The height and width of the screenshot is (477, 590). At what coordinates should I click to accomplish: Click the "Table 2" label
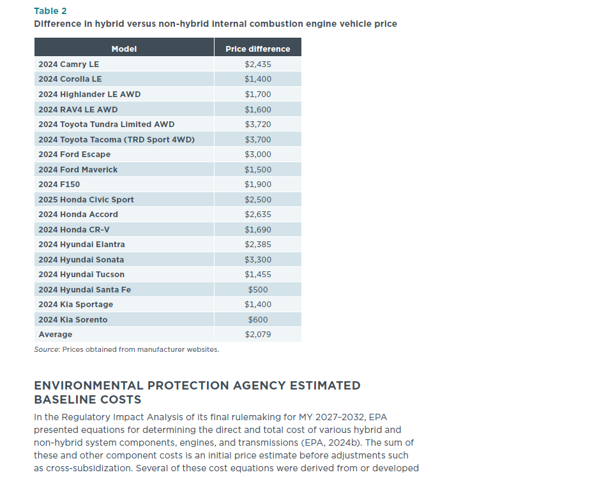50,11
